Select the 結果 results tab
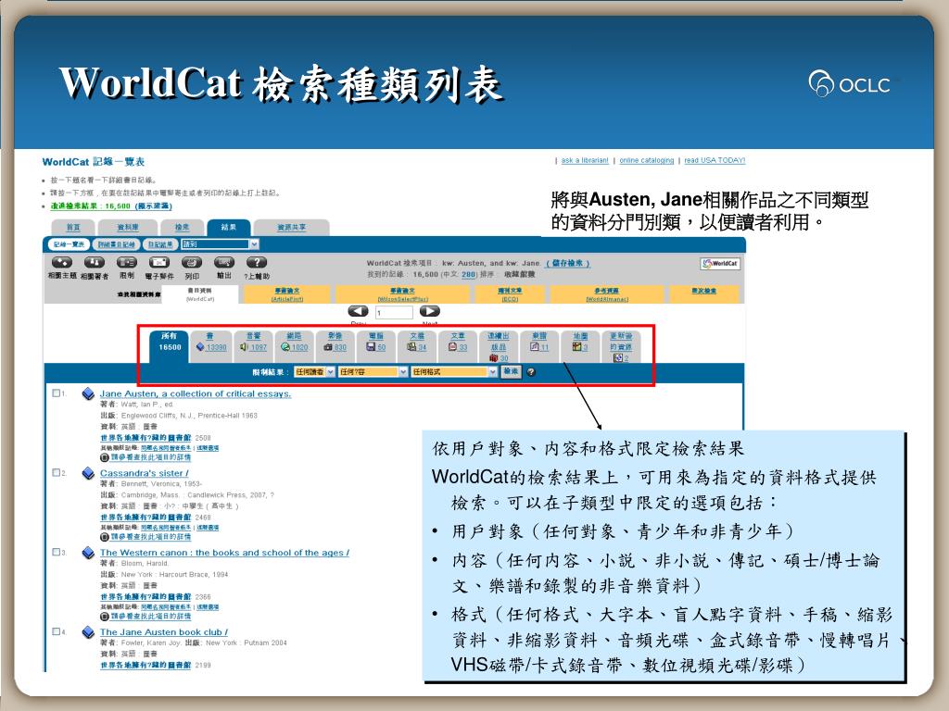This screenshot has width=949, height=711. click(x=228, y=228)
